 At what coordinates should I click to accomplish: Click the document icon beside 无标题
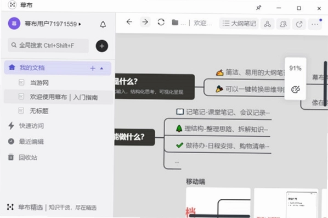click(21, 110)
